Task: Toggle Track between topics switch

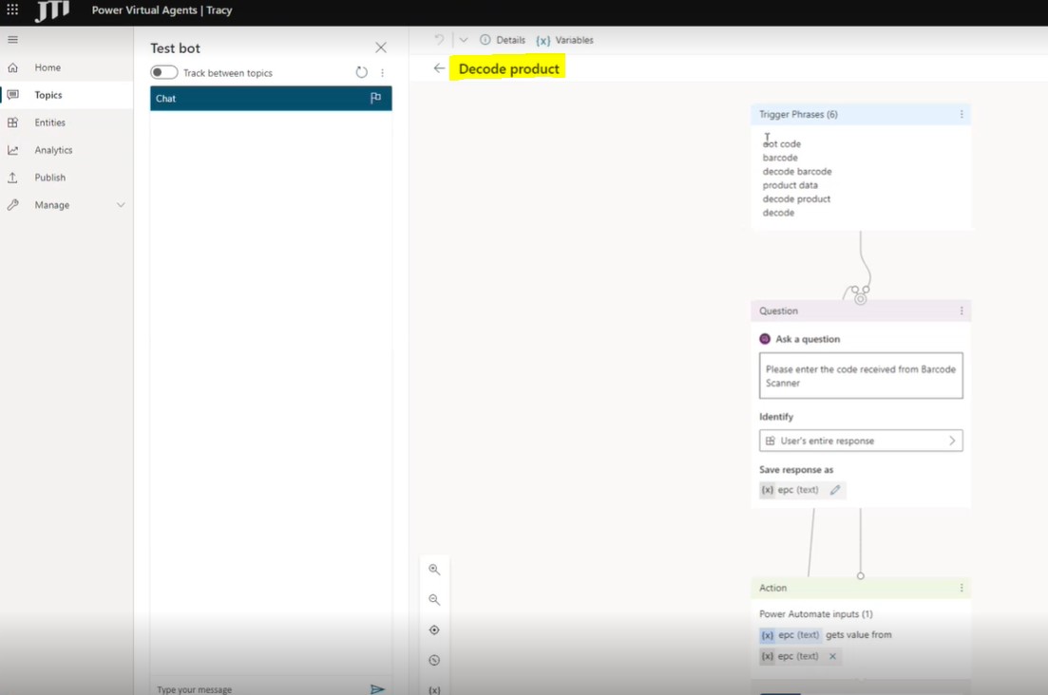Action: pyautogui.click(x=163, y=72)
